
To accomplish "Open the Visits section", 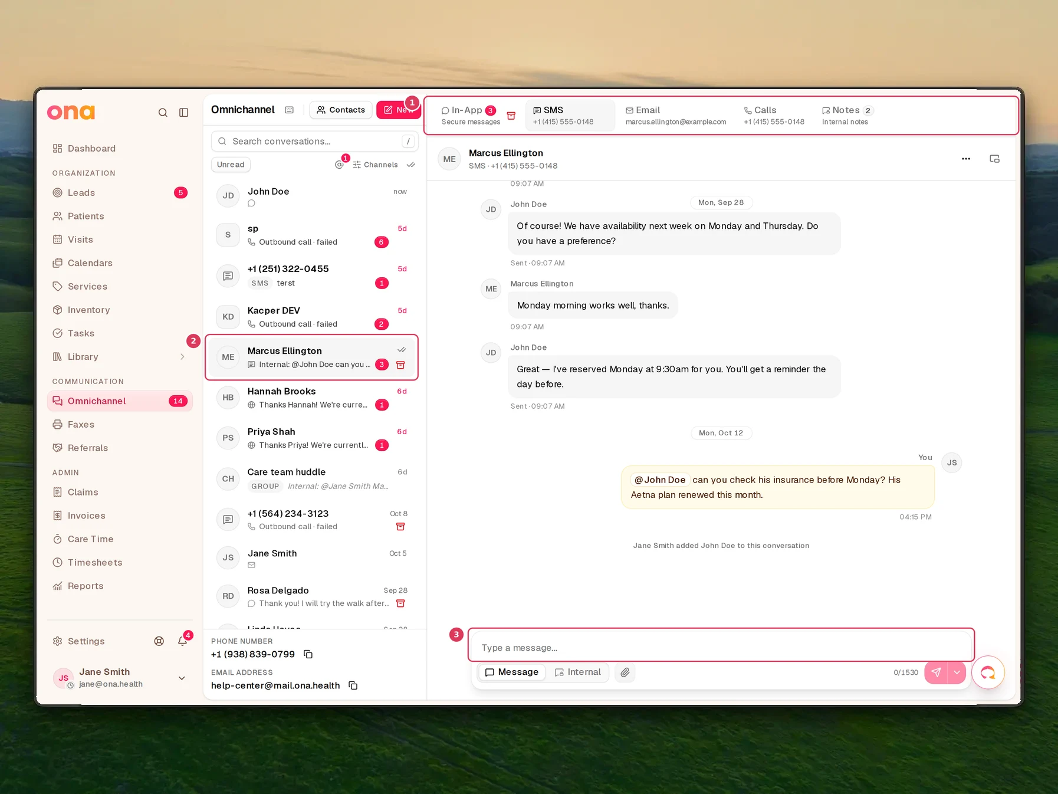I will [x=120, y=239].
